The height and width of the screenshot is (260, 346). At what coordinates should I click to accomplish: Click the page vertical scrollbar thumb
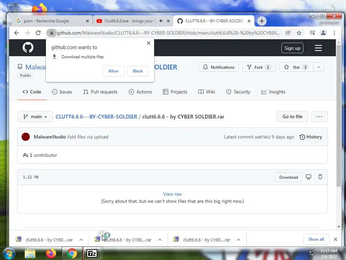pos(339,115)
